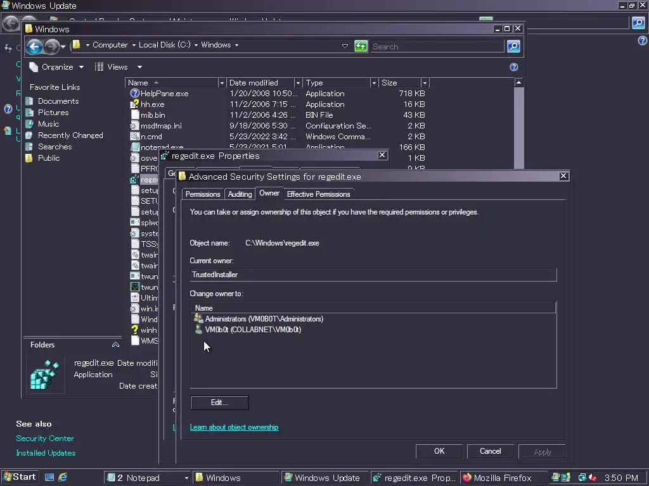Launch Internet Explorer from quick launch
Screen dimensions: 649x486
tap(63, 477)
